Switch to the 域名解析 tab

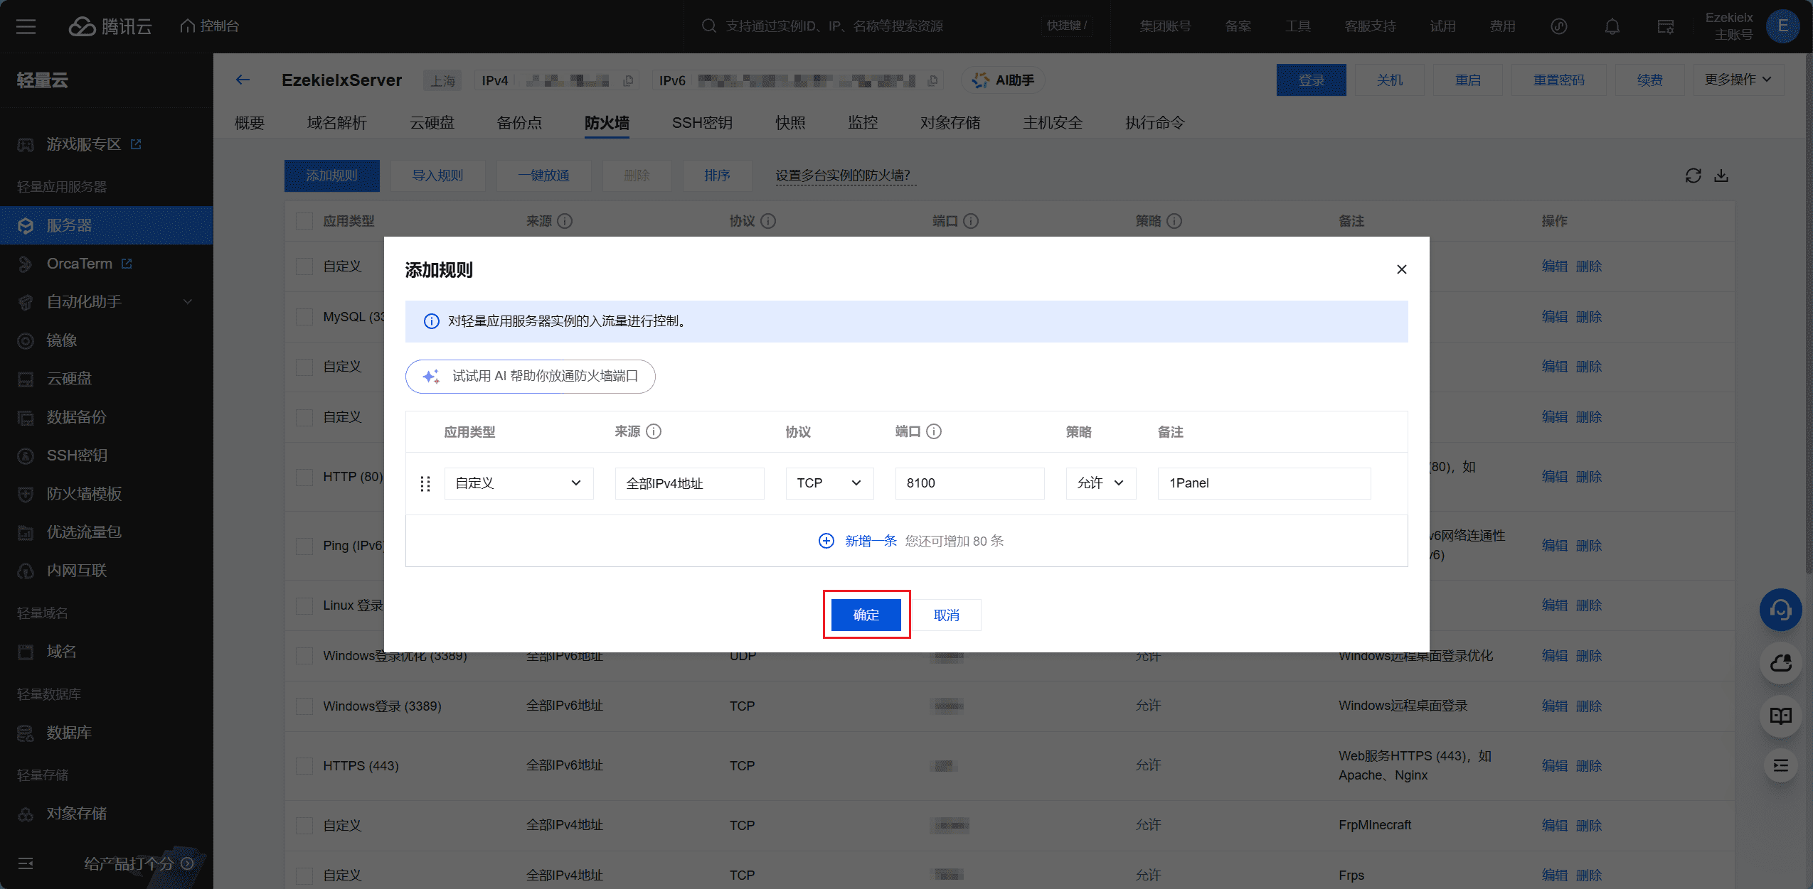[x=337, y=123]
